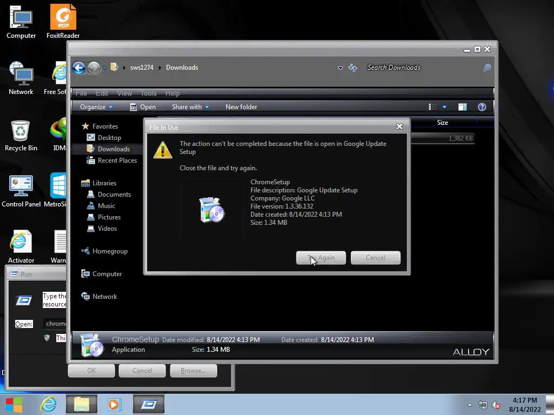
Task: Open the Computer desktop icon
Action: (x=21, y=22)
